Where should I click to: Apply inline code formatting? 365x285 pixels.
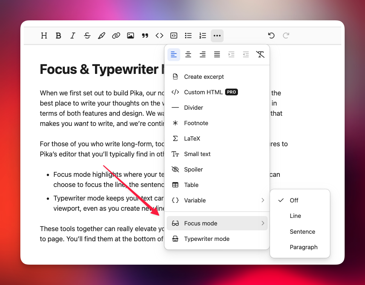(x=159, y=35)
